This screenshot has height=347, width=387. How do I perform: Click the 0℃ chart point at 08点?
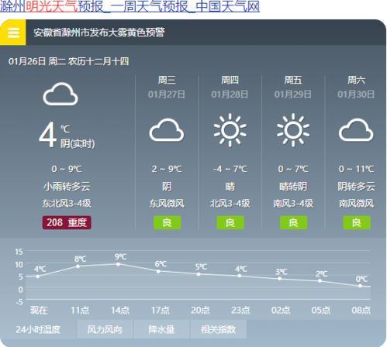pos(360,286)
